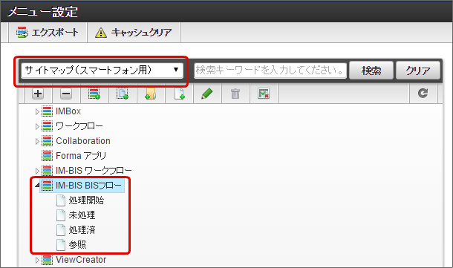Select the Forma アプリ menu group

tap(81, 156)
